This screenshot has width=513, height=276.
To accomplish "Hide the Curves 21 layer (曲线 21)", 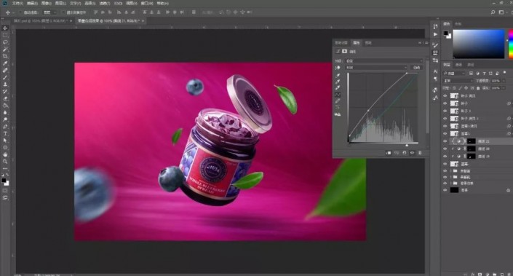I will (445, 141).
